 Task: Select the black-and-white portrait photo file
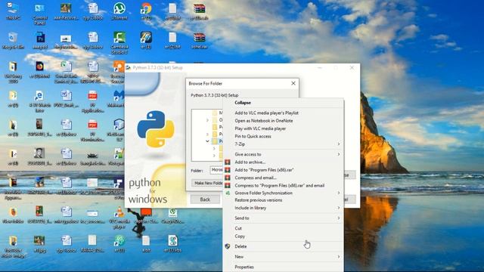(x=39, y=156)
